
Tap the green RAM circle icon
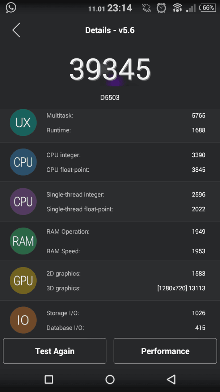(x=23, y=241)
